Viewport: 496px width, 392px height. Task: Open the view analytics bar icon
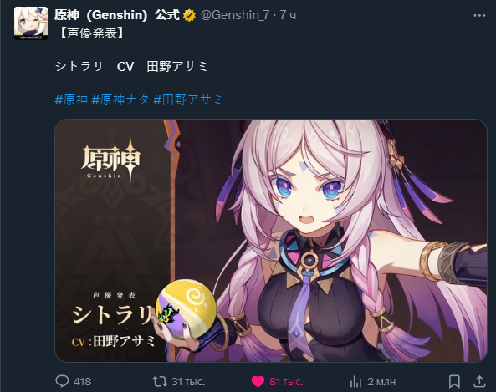355,382
